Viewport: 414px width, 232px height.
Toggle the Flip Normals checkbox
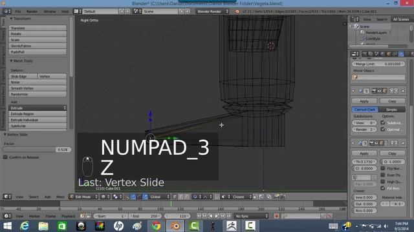[382, 168]
